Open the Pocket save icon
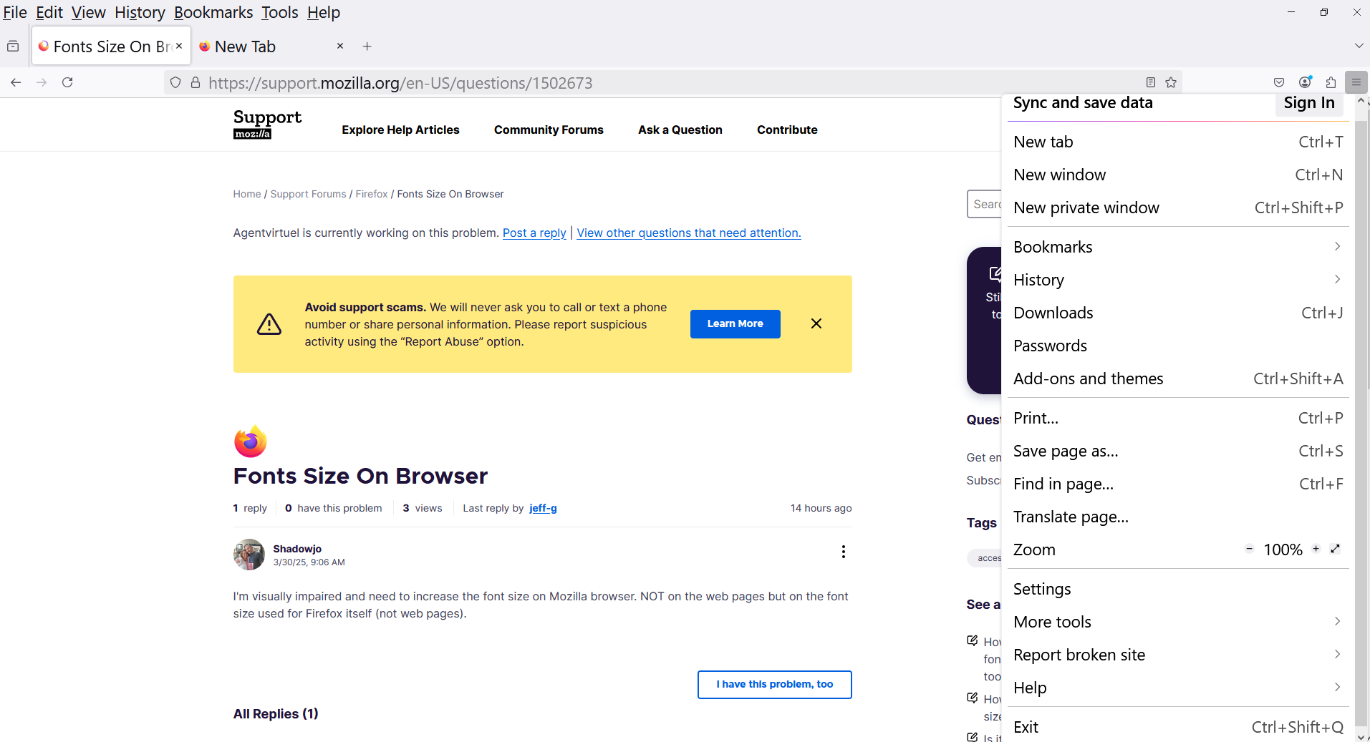This screenshot has height=742, width=1370. coord(1279,82)
